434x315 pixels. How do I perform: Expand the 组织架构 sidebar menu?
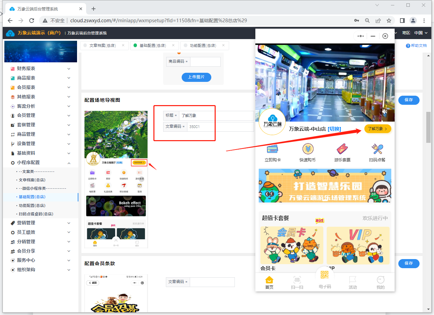coord(40,270)
